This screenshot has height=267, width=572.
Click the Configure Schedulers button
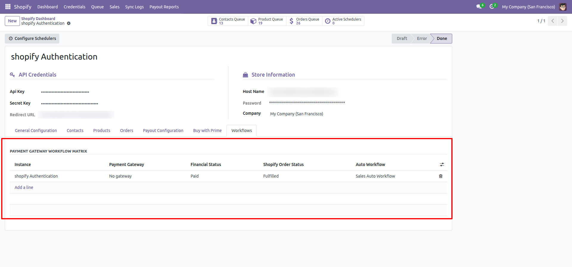tap(32, 38)
